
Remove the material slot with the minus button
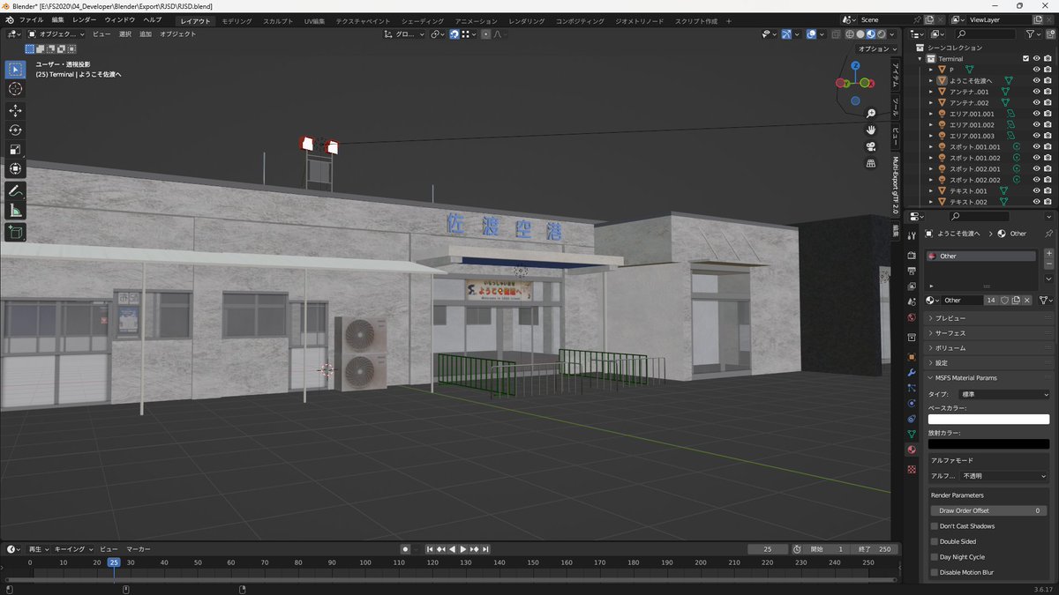1048,264
